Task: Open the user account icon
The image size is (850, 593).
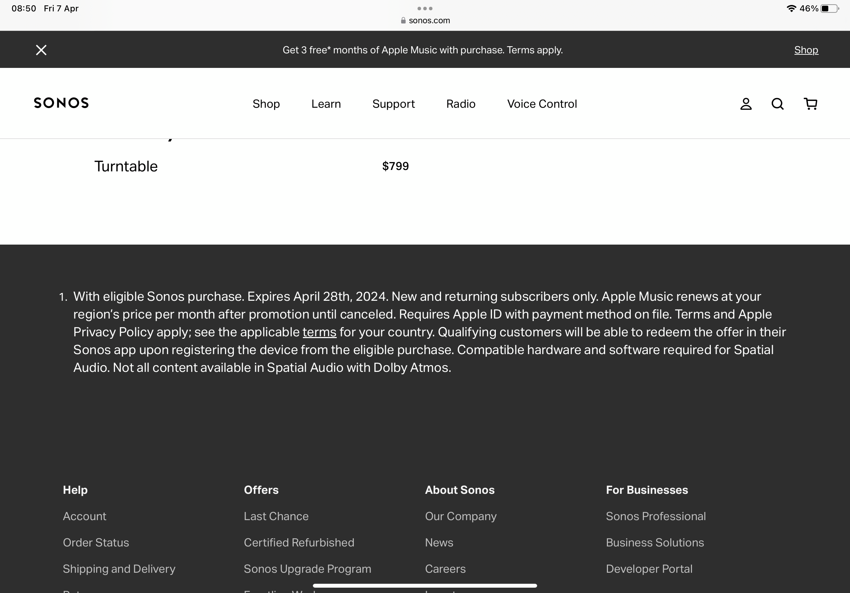Action: (x=746, y=104)
